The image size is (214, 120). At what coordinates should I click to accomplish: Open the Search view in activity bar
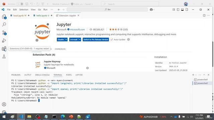pos(4,24)
